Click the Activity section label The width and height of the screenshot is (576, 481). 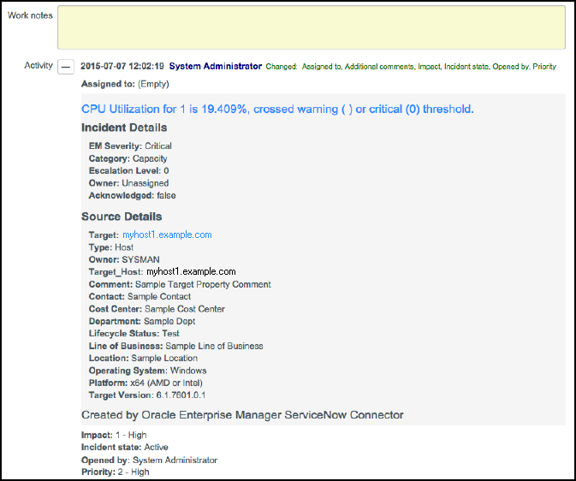(x=39, y=65)
